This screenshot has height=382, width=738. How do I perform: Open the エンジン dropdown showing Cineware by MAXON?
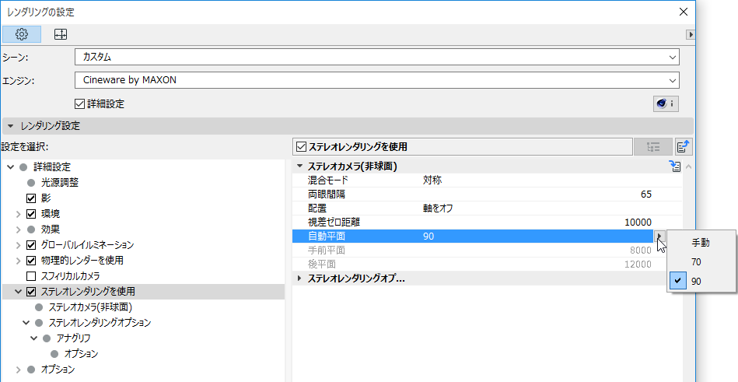point(377,80)
